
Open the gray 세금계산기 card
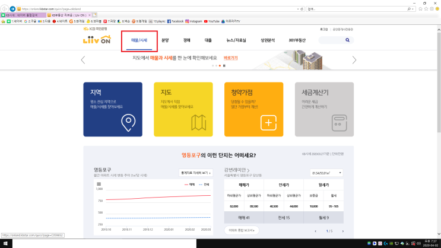(x=324, y=109)
